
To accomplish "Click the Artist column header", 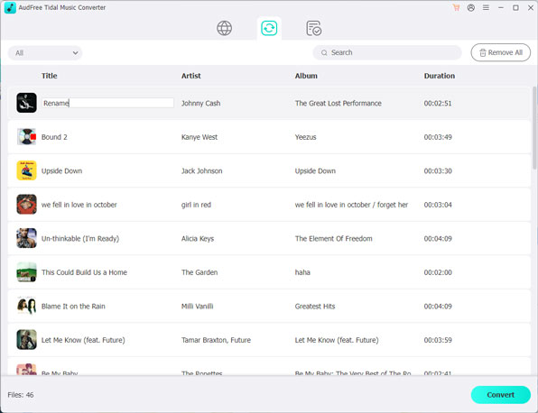I will (191, 76).
